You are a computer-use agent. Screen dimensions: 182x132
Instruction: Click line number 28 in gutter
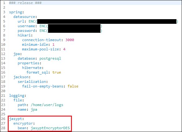[3, 128]
